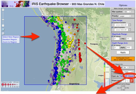Click the IRIS IEB logo icon
136x94 pixels.
(5, 4)
